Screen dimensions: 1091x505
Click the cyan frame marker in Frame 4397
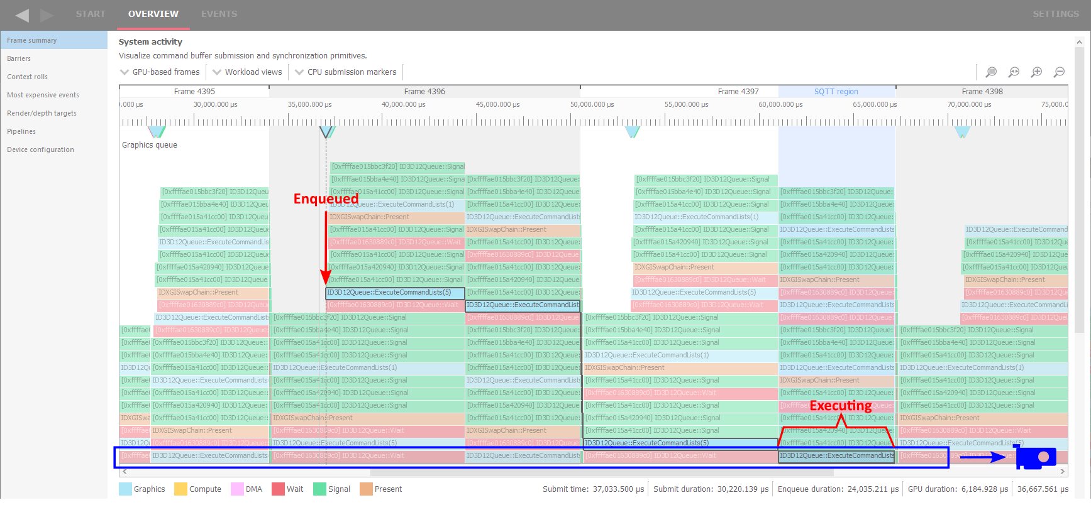tap(633, 132)
